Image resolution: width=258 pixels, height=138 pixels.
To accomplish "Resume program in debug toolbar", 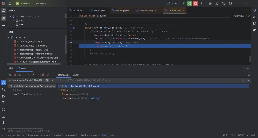I will pos(20,75).
